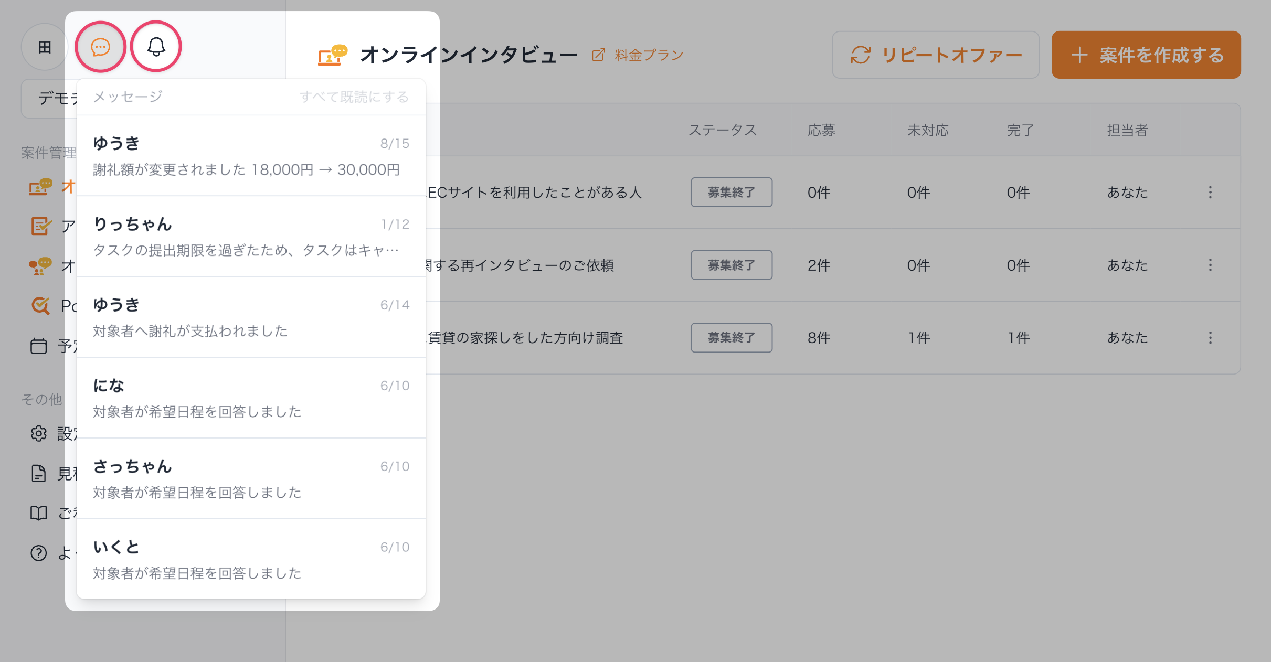
Task: Click the messages chat bubble icon
Action: 100,47
